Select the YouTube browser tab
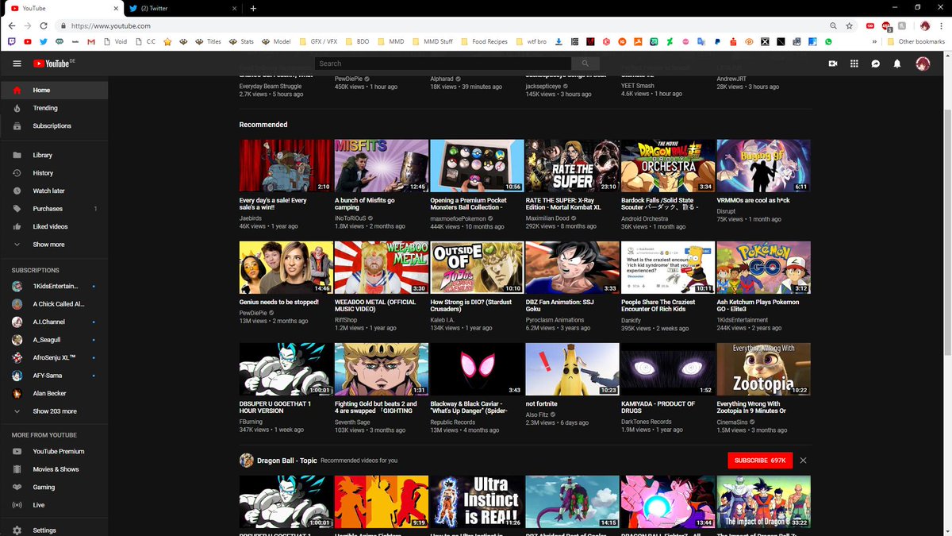Screen dimensions: 952x536 (62, 8)
